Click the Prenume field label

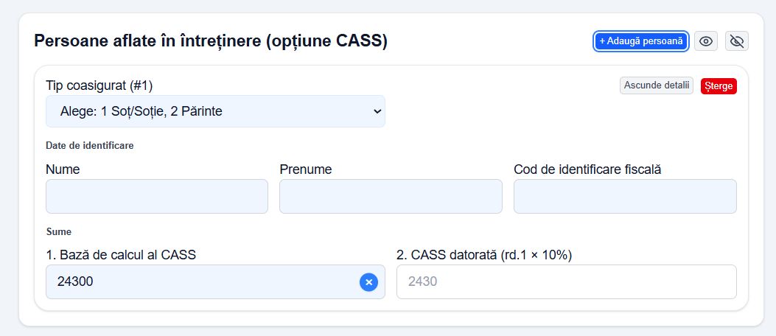tap(306, 169)
